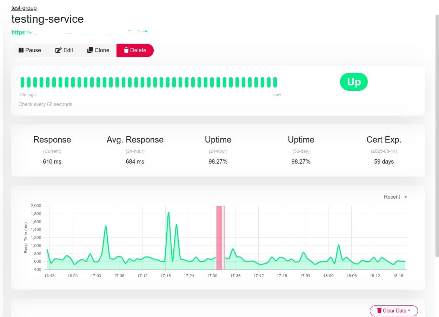Click the trash icon on the Delete button

pos(126,50)
